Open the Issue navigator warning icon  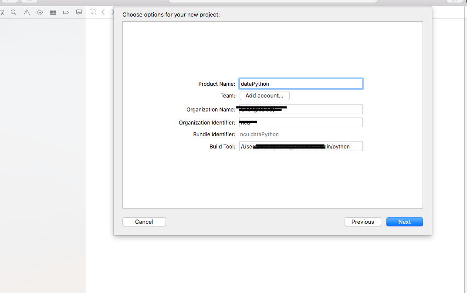point(27,13)
